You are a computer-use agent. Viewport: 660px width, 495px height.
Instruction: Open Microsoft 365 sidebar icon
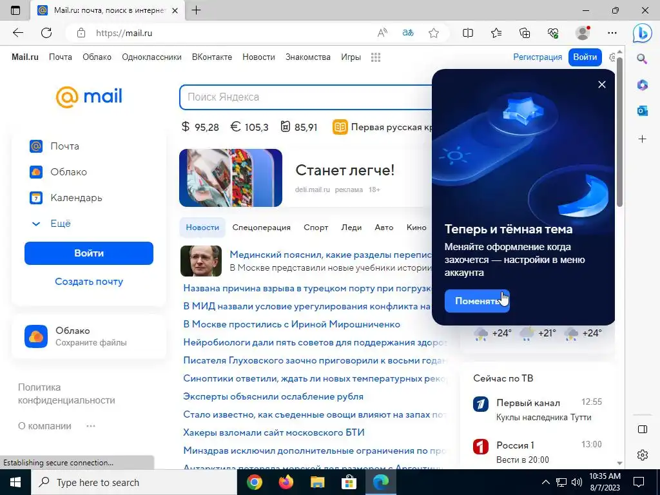(x=643, y=84)
